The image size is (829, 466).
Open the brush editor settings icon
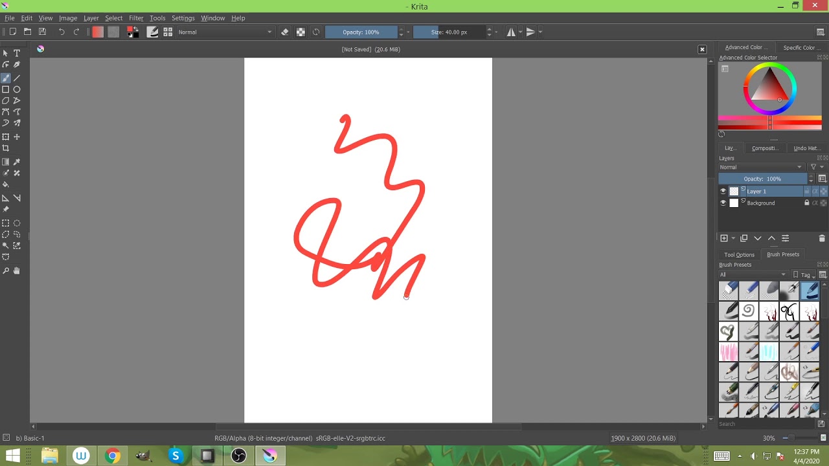click(153, 32)
